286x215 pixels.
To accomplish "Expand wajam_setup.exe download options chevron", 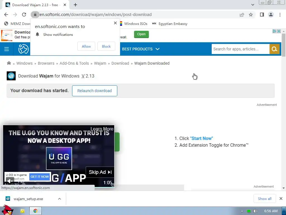I will pos(59,199).
